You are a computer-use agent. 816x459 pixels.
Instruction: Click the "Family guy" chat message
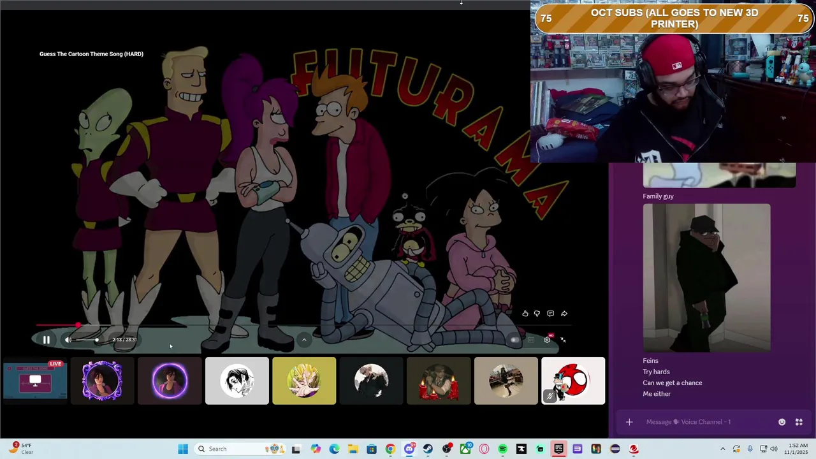[658, 196]
